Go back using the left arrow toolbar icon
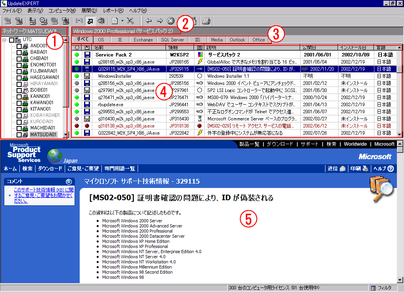The image size is (404, 293). 149,21
